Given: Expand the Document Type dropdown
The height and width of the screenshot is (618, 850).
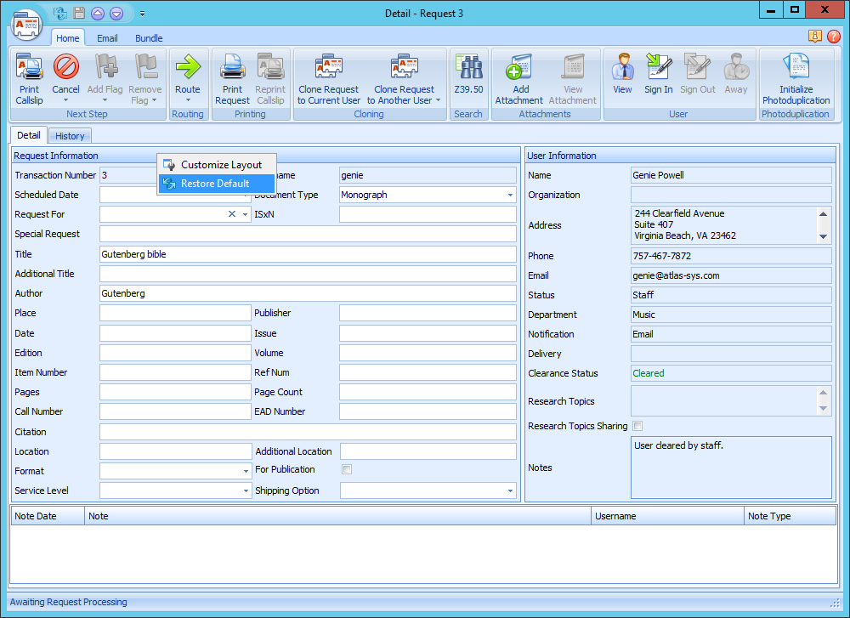Looking at the screenshot, I should [510, 195].
